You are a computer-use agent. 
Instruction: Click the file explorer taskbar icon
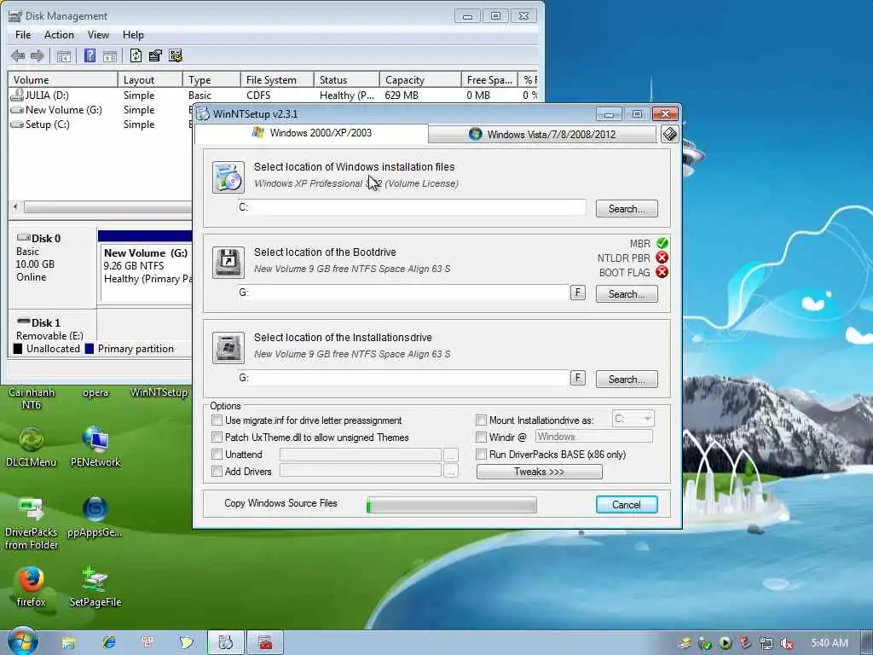pyautogui.click(x=68, y=643)
